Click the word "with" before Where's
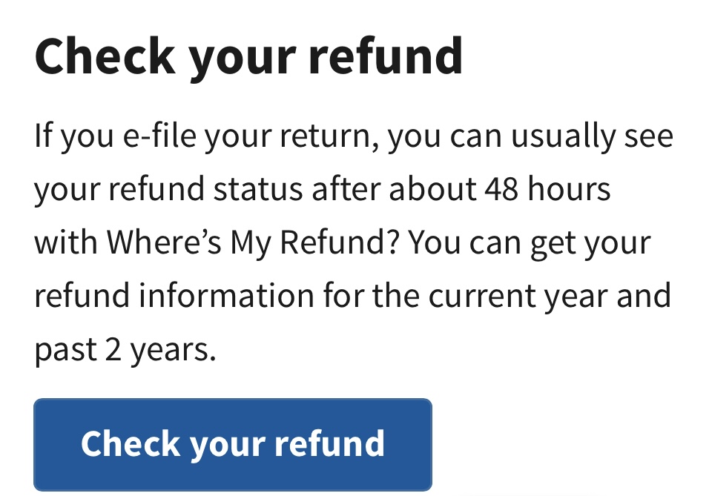 (x=66, y=242)
